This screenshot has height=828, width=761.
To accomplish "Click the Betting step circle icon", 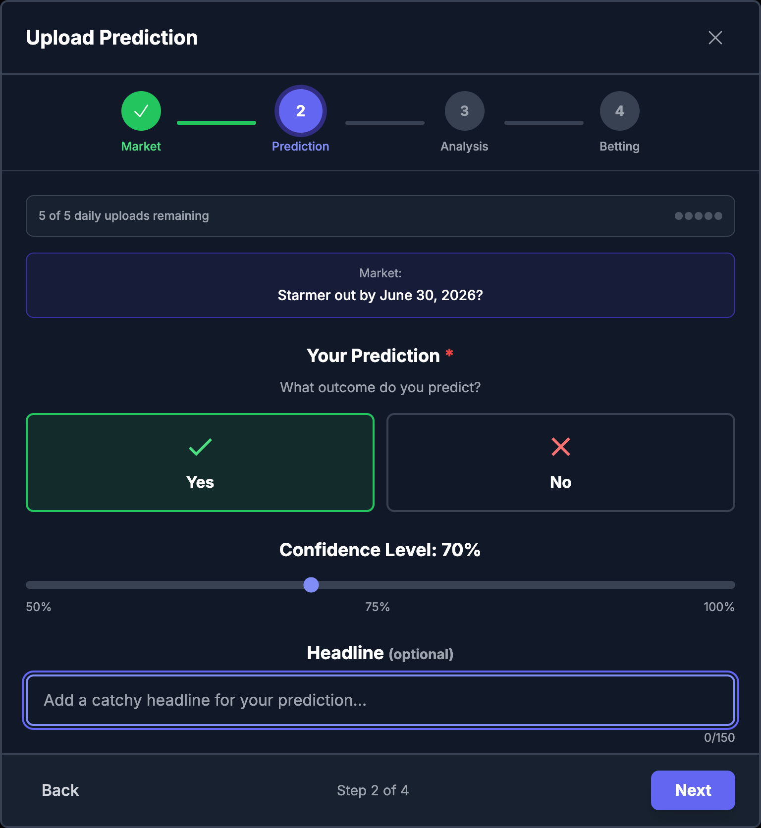I will click(x=619, y=110).
